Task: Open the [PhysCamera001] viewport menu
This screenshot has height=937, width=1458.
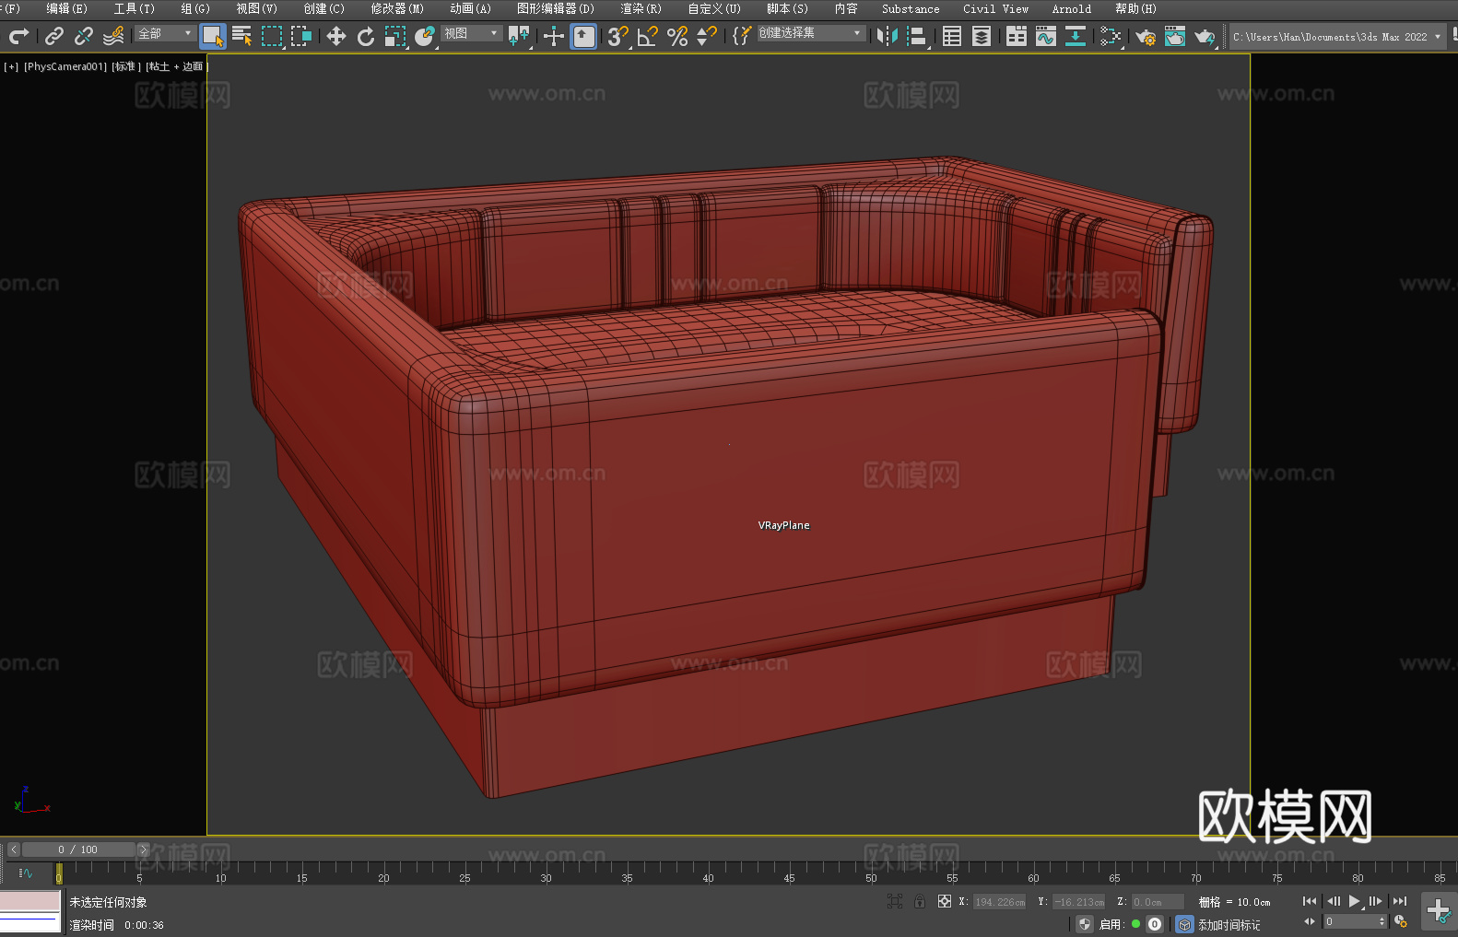Action: pyautogui.click(x=65, y=66)
